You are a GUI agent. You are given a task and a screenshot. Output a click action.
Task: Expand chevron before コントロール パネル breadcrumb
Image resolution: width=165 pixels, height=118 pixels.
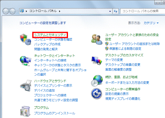coord(26,11)
